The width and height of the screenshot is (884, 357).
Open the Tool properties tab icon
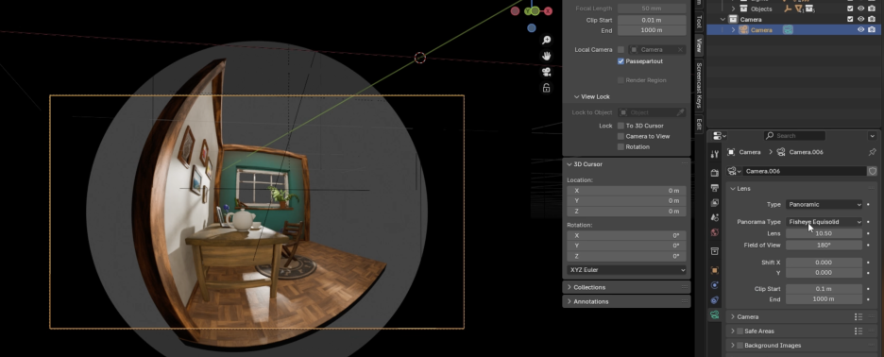click(715, 154)
